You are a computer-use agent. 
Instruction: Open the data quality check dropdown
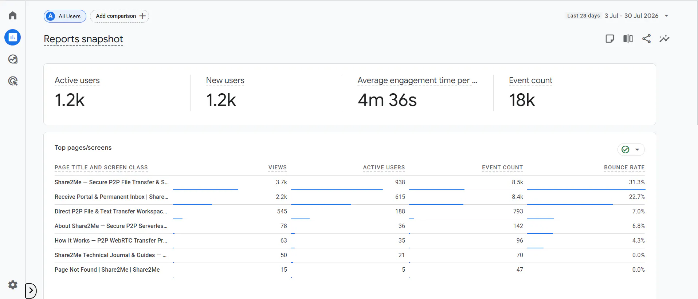coord(631,149)
